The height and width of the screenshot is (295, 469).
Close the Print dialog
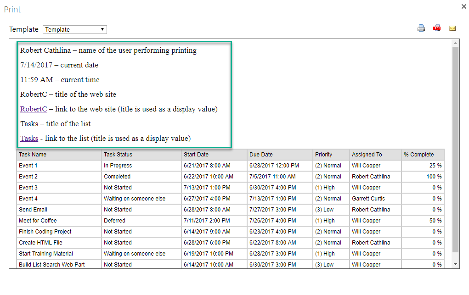464,6
